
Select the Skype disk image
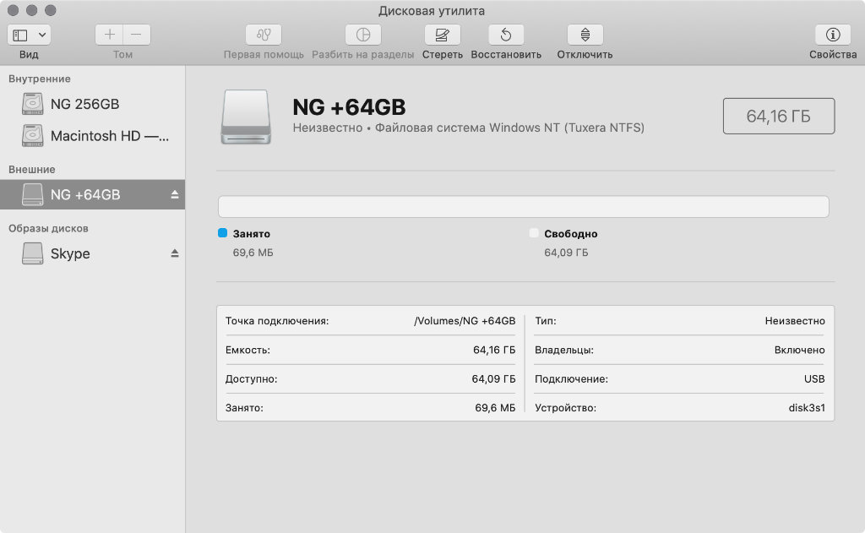click(93, 253)
